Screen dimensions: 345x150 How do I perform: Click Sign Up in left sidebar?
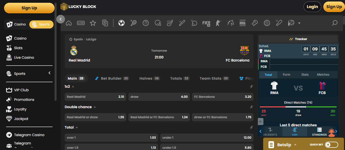click(x=29, y=8)
